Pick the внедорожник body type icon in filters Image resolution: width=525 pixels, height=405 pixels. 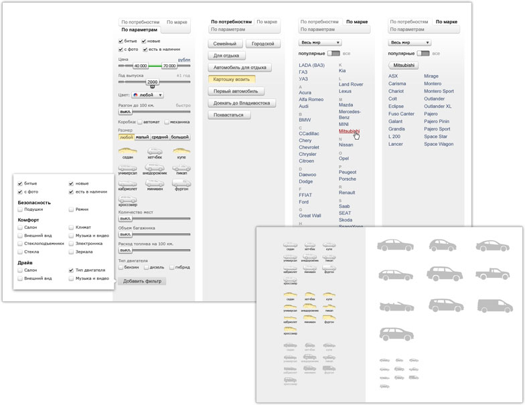click(x=155, y=167)
